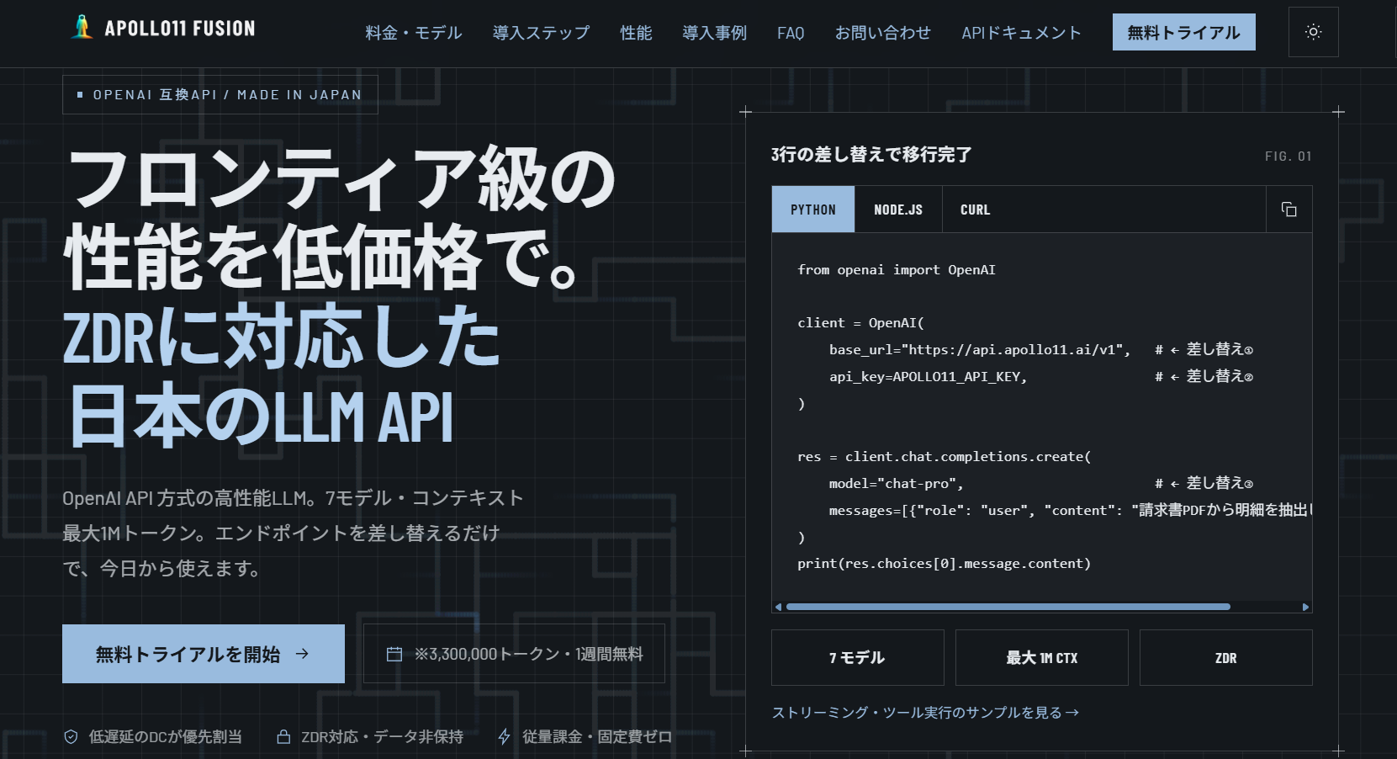1397x759 pixels.
Task: Click the 低遅延のDCが優先割当 feature text
Action: (x=166, y=737)
